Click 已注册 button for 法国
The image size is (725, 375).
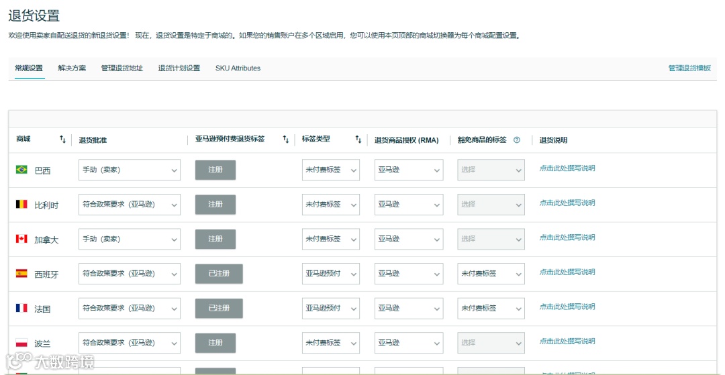pyautogui.click(x=219, y=309)
